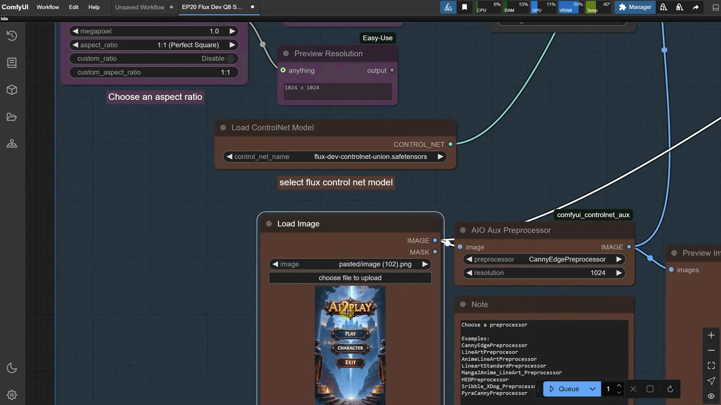This screenshot has height=405, width=721.
Task: Open the Load Image file combo
Action: [x=350, y=264]
